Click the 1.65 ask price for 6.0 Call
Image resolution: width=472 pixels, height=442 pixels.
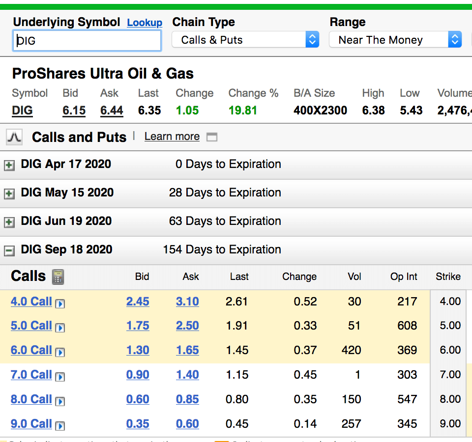187,350
